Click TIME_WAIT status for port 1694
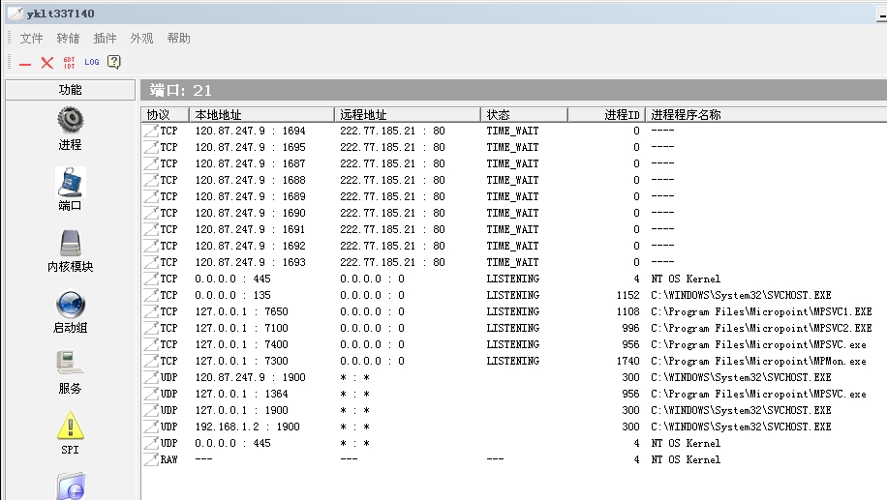Screen dimensions: 887x500 tap(512, 131)
